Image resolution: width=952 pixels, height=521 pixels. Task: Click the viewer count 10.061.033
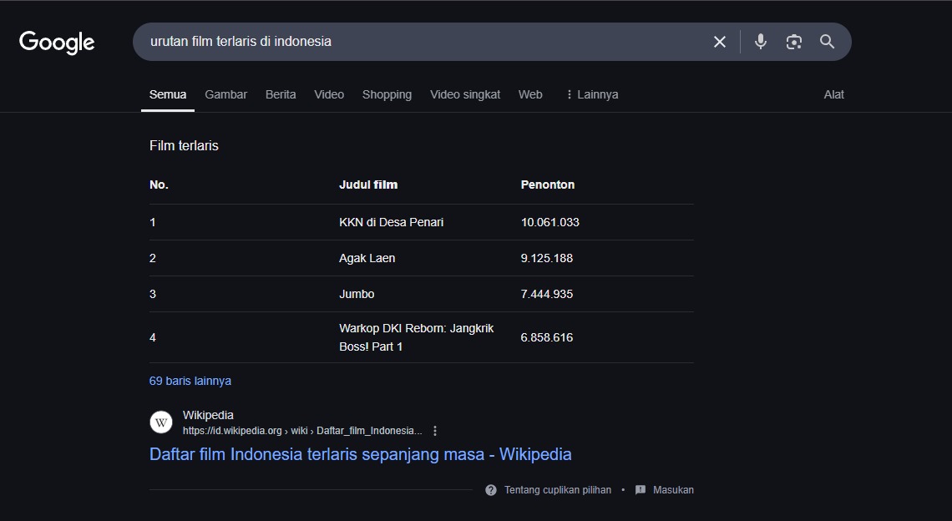(x=549, y=222)
